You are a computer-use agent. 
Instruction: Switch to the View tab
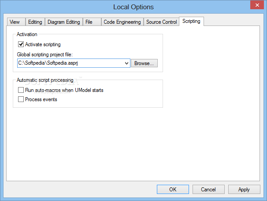(x=15, y=22)
